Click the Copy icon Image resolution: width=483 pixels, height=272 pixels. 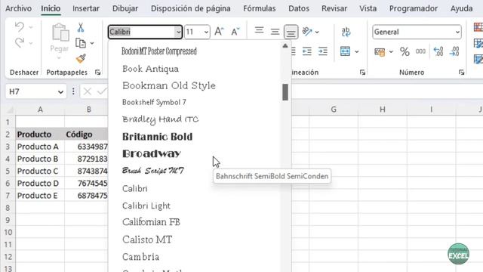[81, 43]
